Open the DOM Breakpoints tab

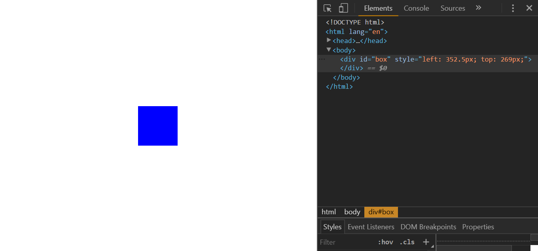pos(428,227)
